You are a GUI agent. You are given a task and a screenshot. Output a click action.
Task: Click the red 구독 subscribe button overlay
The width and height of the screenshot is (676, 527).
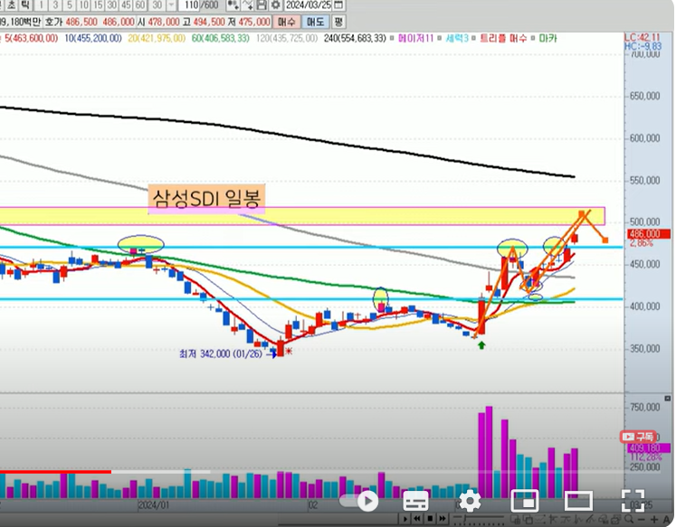pos(638,437)
